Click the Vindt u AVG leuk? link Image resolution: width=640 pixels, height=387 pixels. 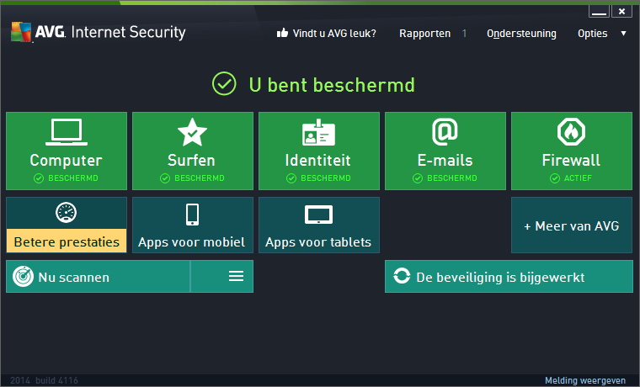click(x=334, y=34)
